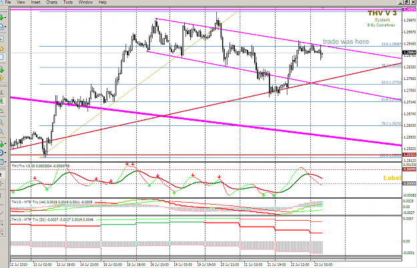Open the View menu
This screenshot has height=268, width=417.
point(21,2)
